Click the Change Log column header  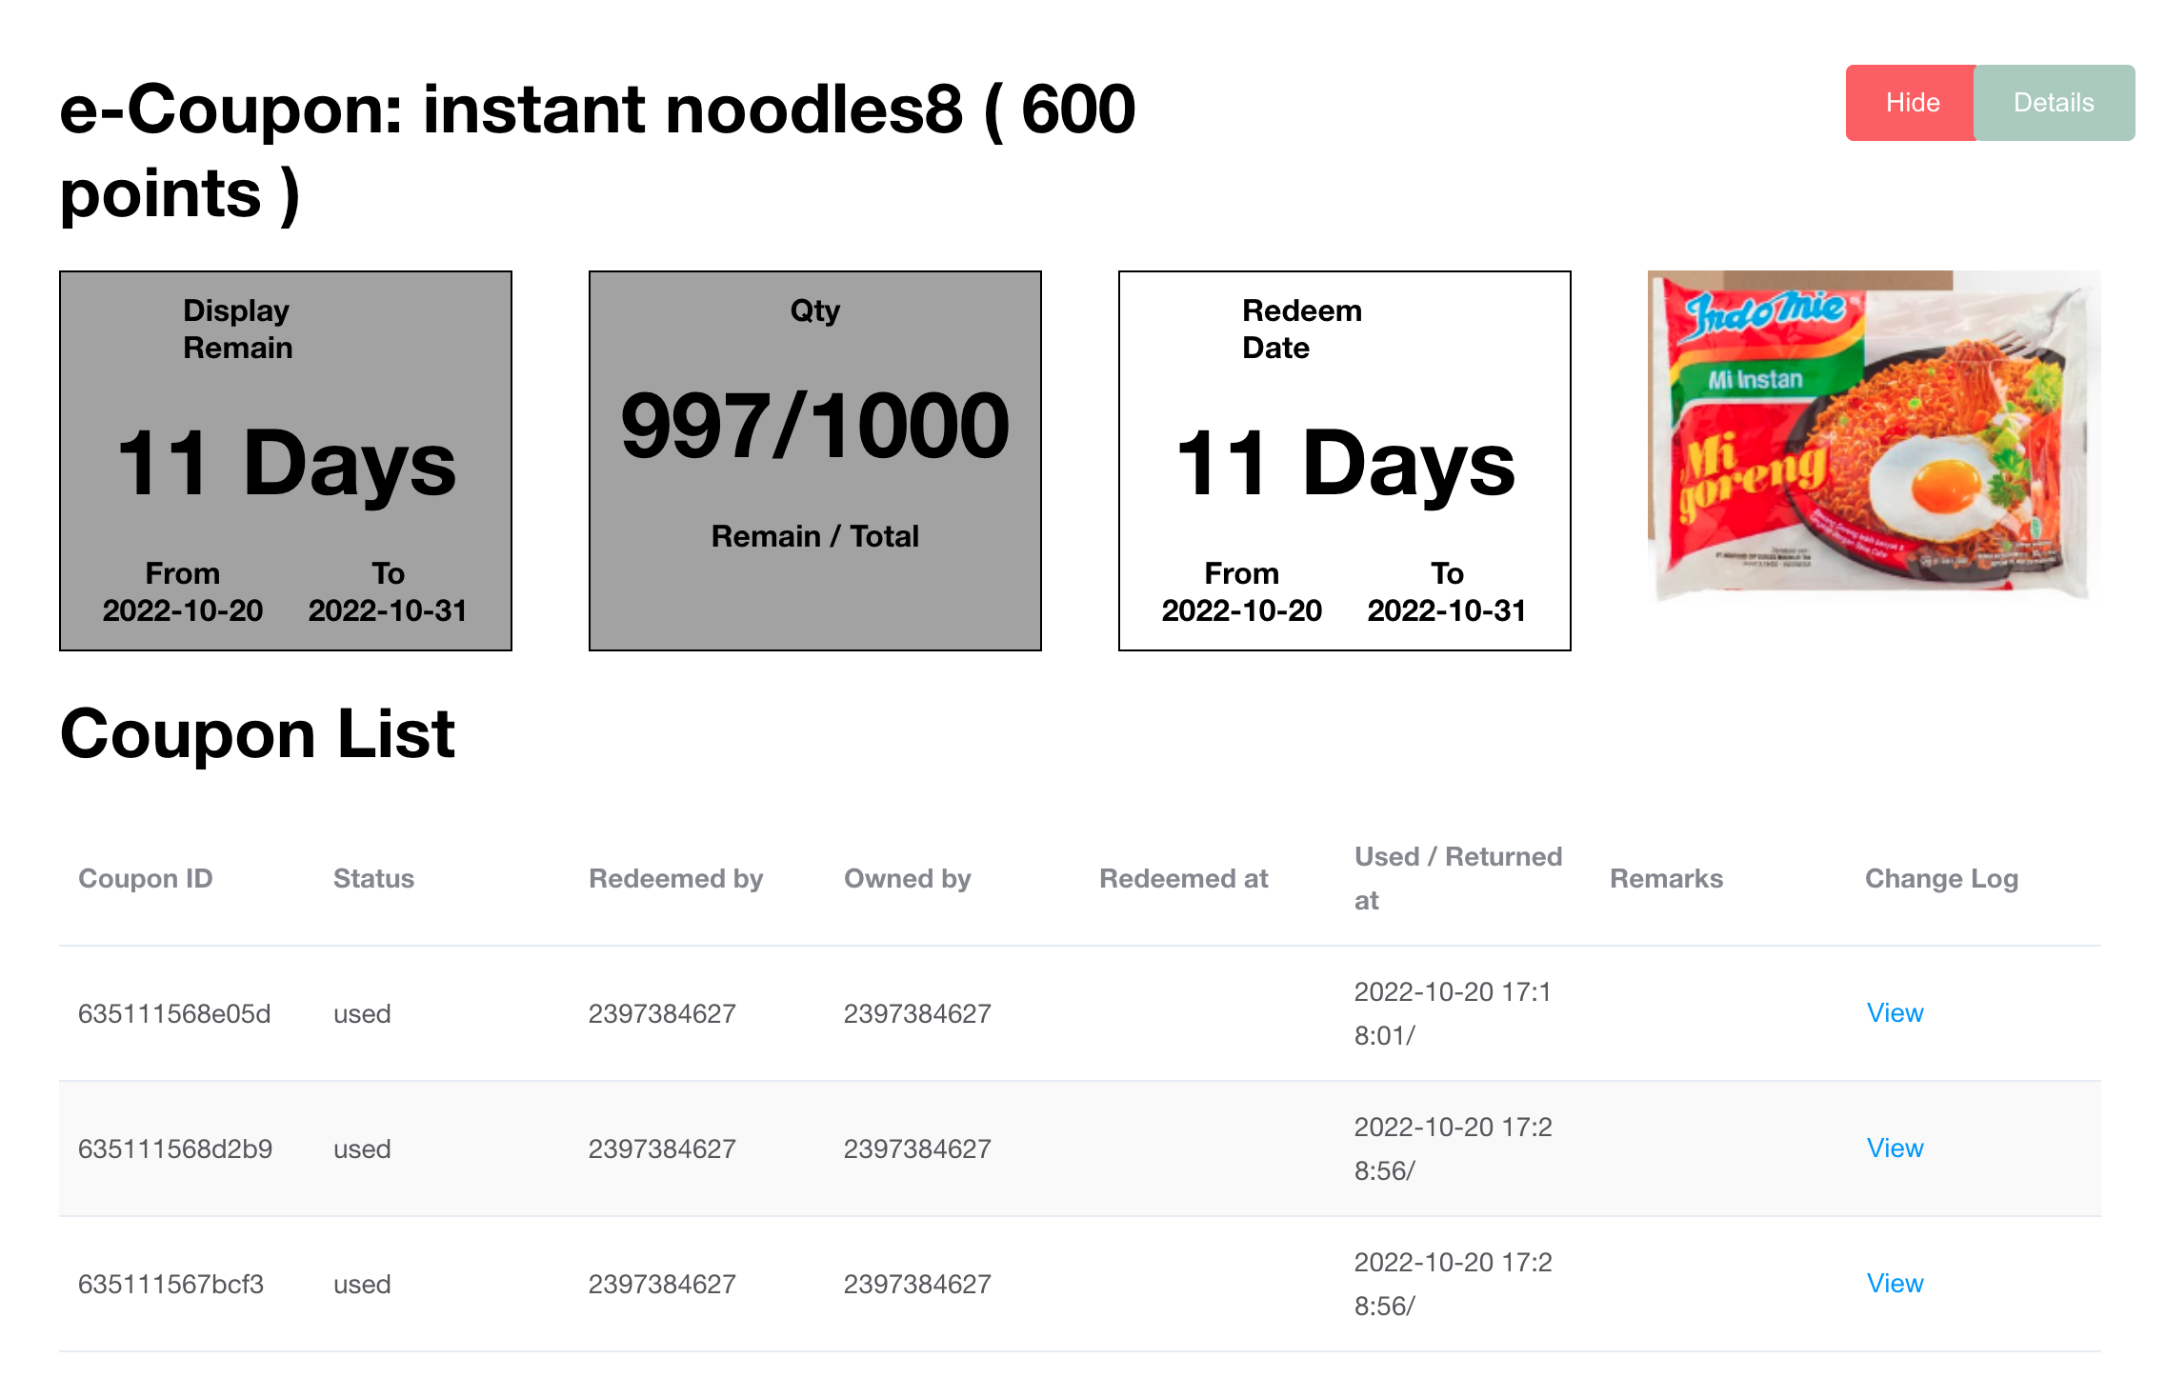(x=1941, y=878)
